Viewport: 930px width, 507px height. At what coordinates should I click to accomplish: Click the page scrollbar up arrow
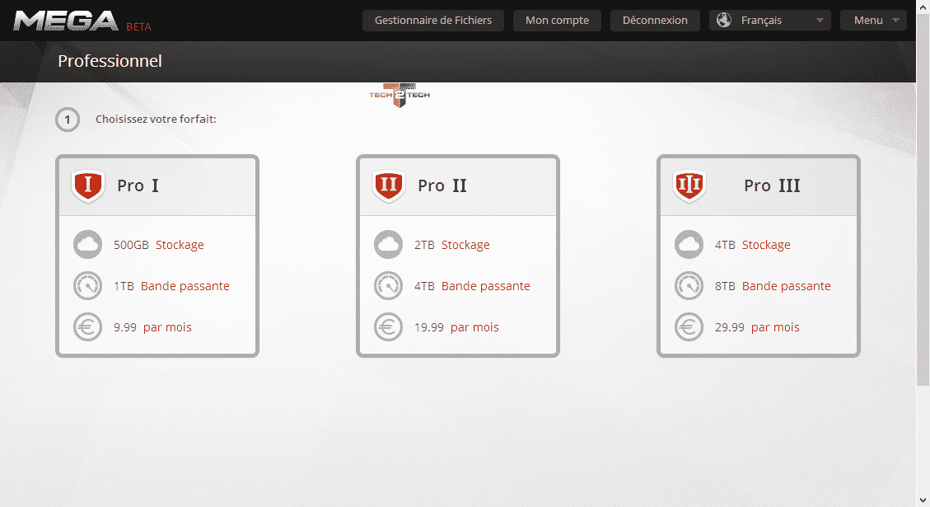923,6
